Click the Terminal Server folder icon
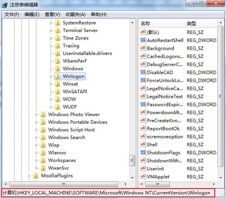The image size is (226, 199). [58, 30]
